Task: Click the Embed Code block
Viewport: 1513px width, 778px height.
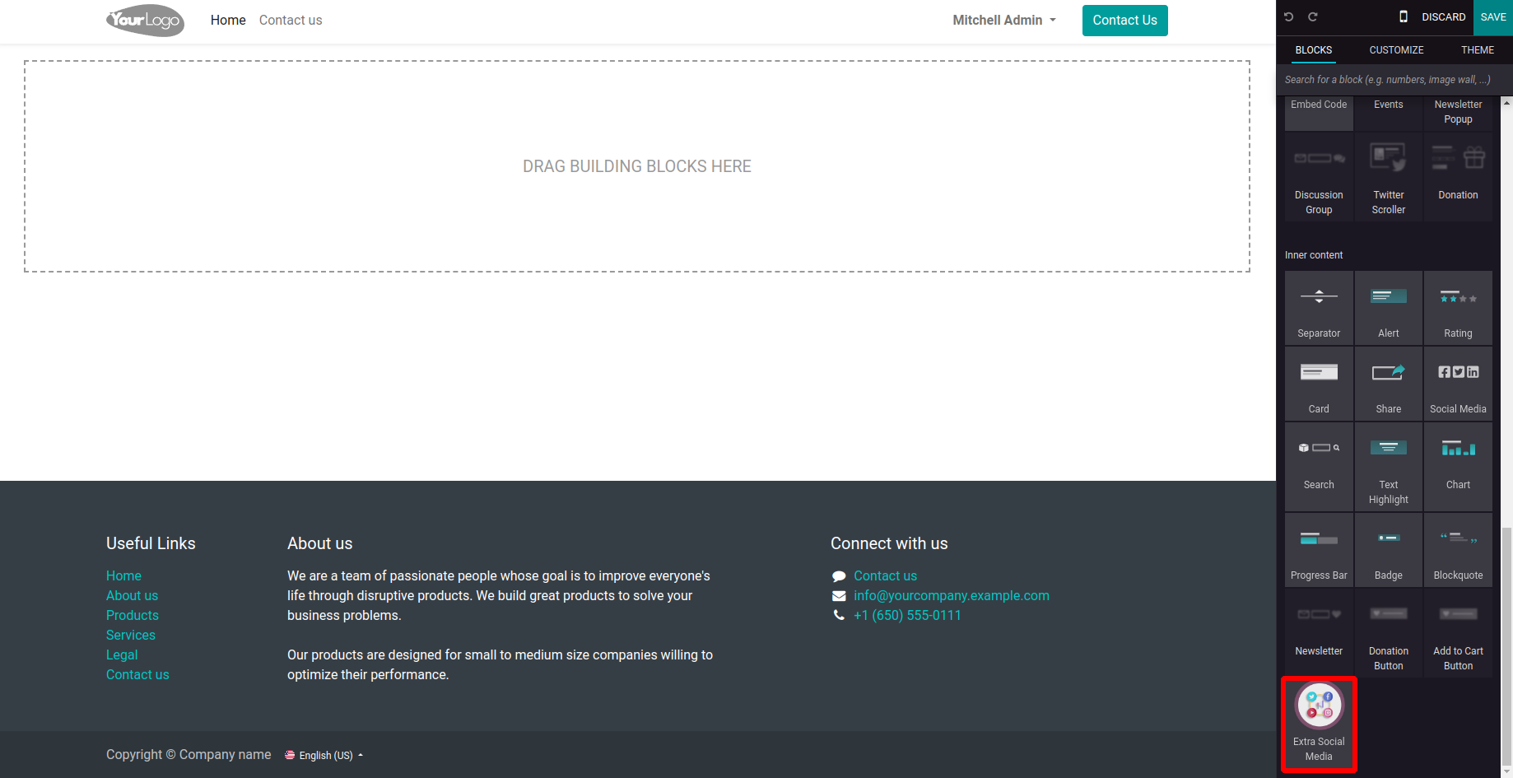Action: (x=1319, y=114)
